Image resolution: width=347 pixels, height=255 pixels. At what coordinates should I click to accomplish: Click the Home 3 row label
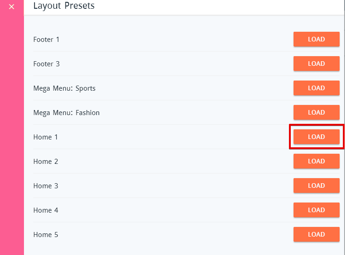click(x=46, y=186)
